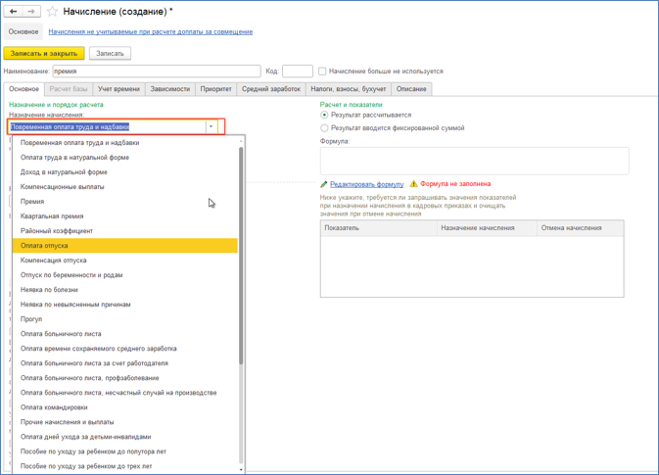Click the Записать button
The width and height of the screenshot is (659, 475).
pyautogui.click(x=110, y=54)
